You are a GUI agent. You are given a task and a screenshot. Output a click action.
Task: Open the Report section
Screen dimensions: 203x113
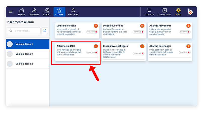(47, 12)
